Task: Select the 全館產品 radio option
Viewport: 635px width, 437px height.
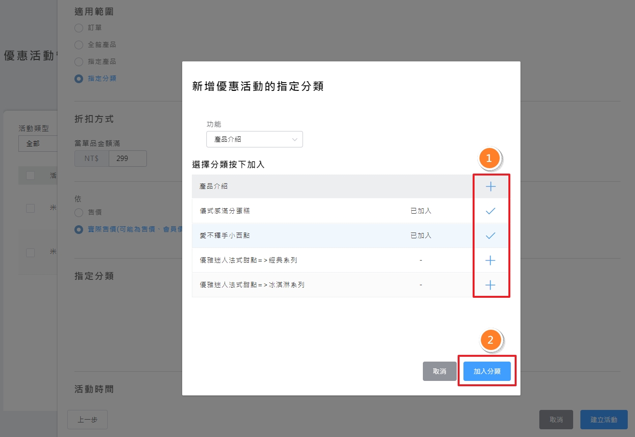Action: click(x=79, y=45)
